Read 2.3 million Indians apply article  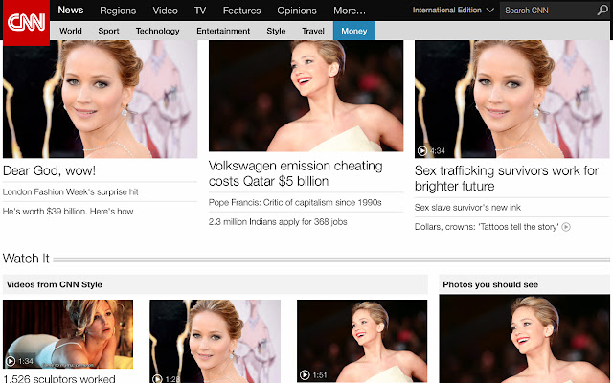(x=278, y=221)
